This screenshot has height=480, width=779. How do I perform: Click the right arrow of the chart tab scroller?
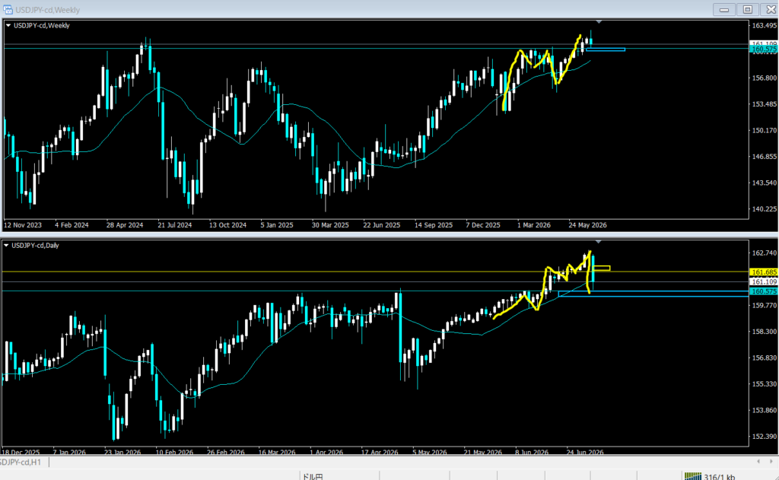(x=771, y=462)
